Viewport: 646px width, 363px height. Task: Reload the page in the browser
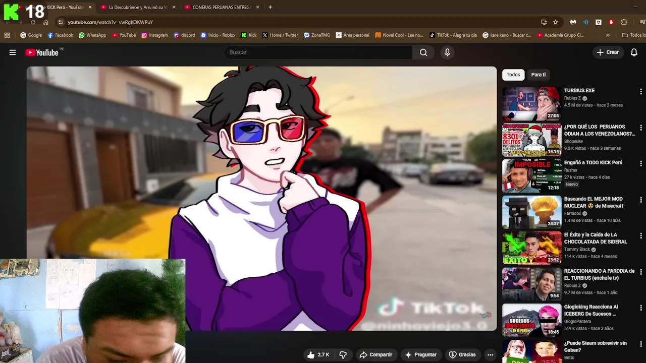point(33,22)
